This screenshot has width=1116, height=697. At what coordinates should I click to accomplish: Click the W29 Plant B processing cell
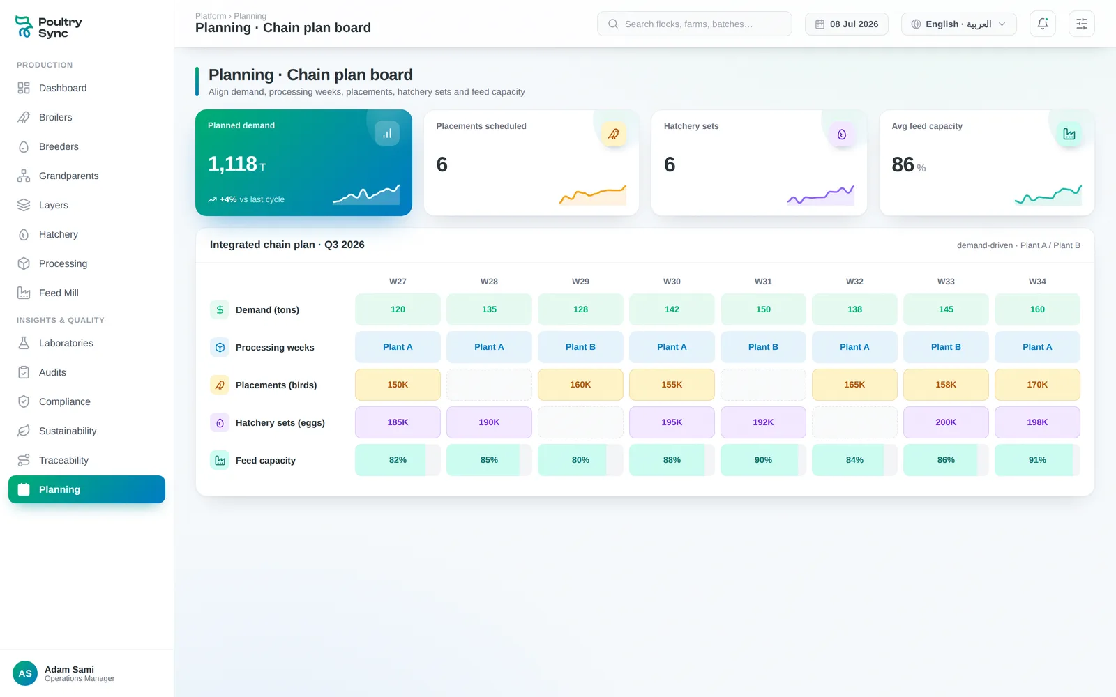click(x=580, y=347)
